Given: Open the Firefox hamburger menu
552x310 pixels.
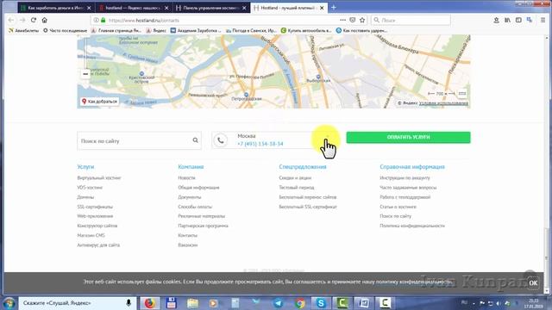Looking at the screenshot, I should [x=543, y=21].
